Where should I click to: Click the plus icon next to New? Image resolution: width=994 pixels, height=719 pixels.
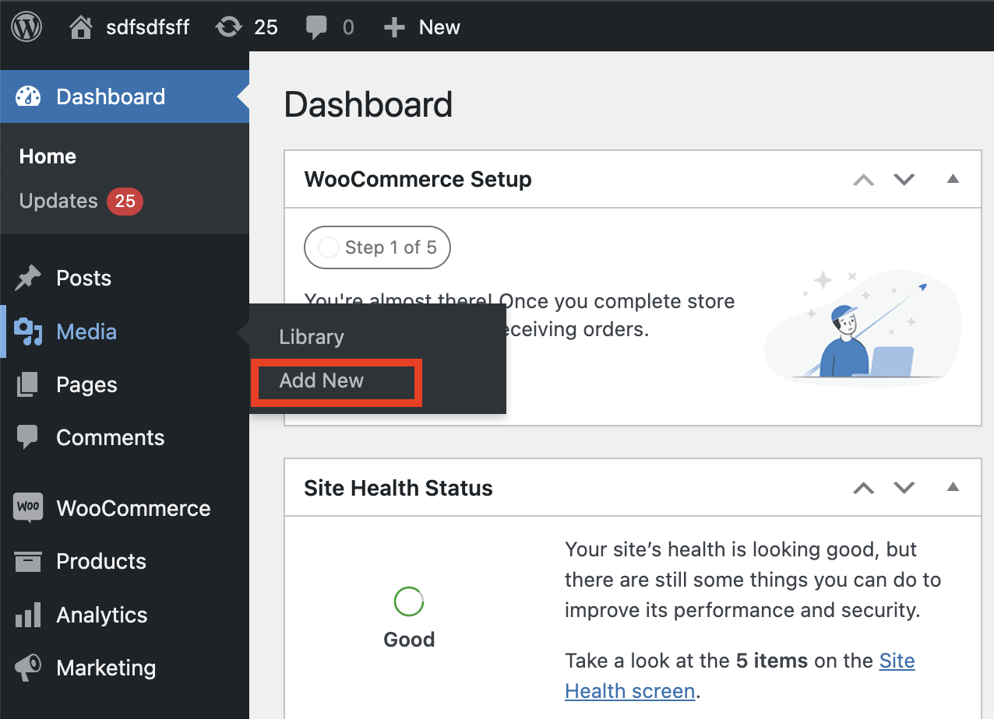point(395,28)
